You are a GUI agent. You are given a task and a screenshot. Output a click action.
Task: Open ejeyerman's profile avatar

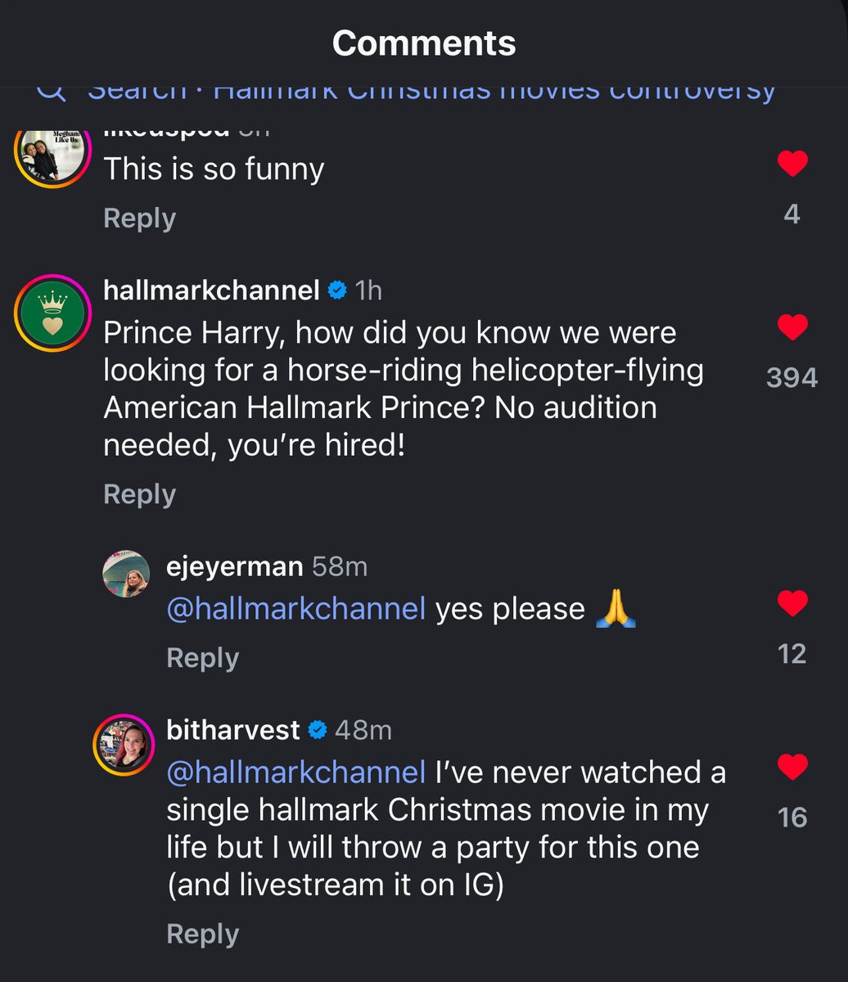point(126,574)
